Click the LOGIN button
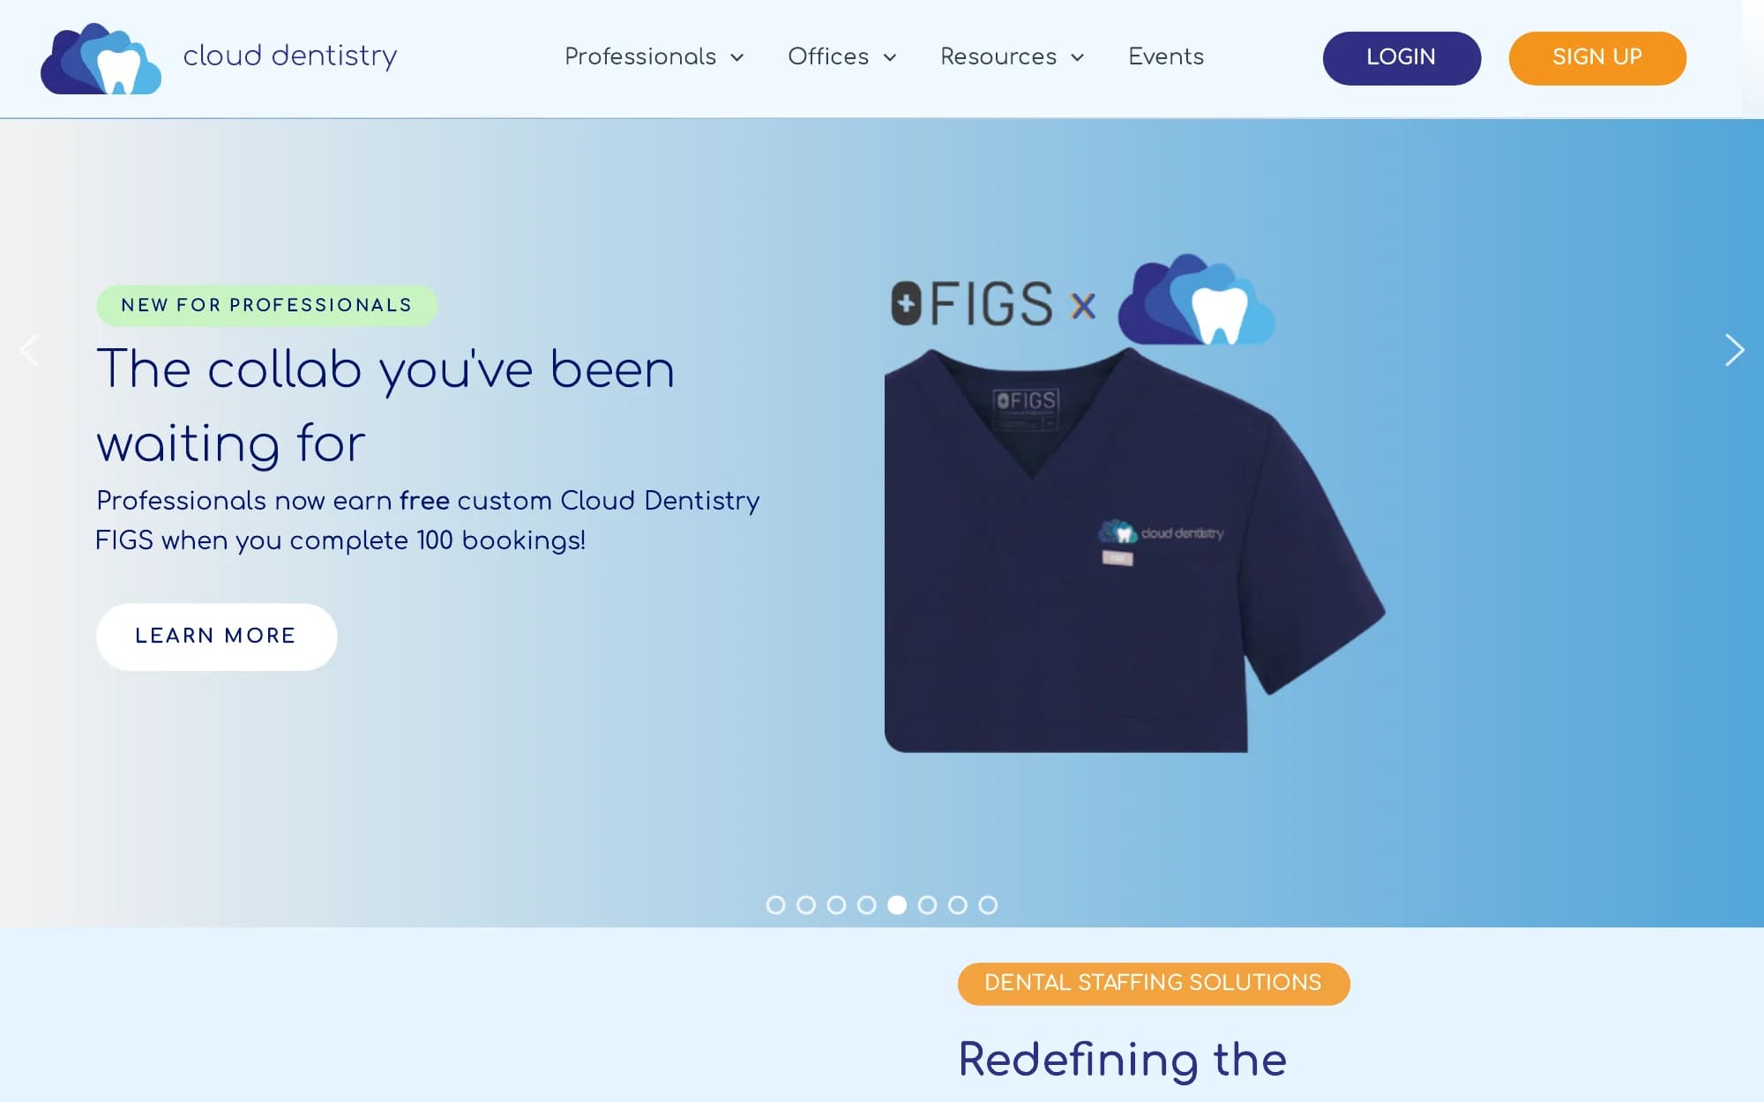 pos(1401,58)
